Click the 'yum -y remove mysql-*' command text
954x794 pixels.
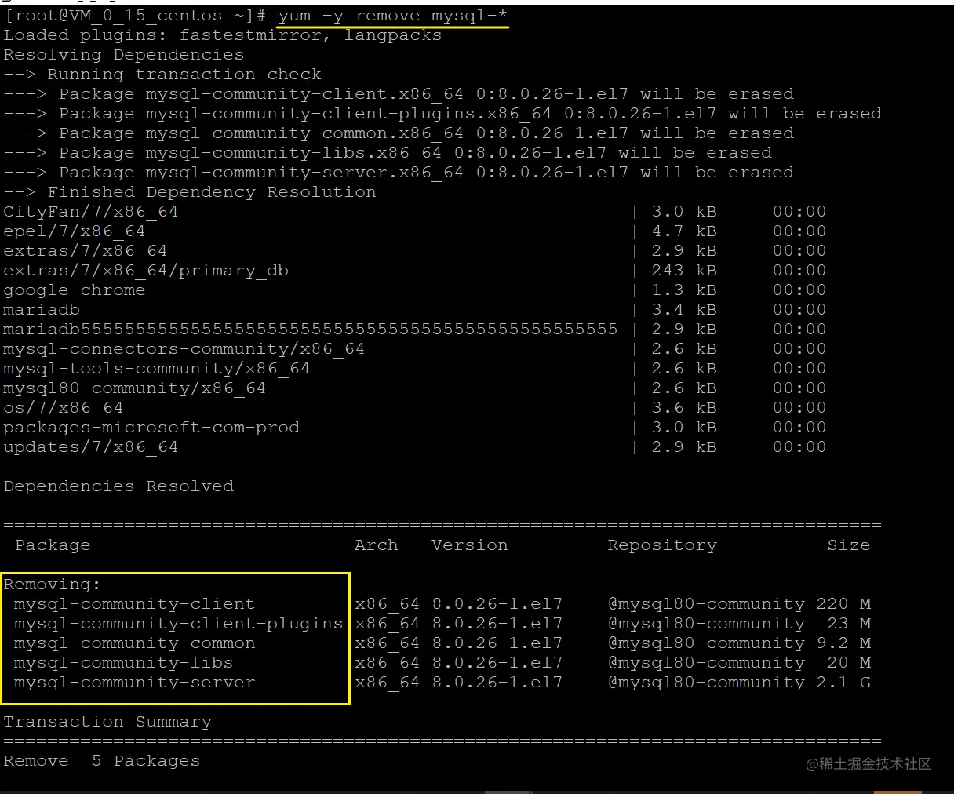pyautogui.click(x=393, y=16)
